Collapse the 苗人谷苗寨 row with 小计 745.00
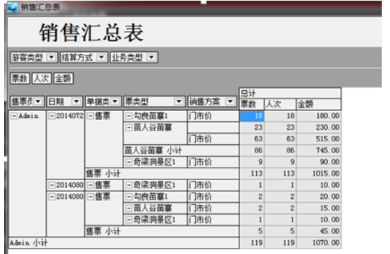This screenshot has width=390, height=254. pyautogui.click(x=129, y=128)
